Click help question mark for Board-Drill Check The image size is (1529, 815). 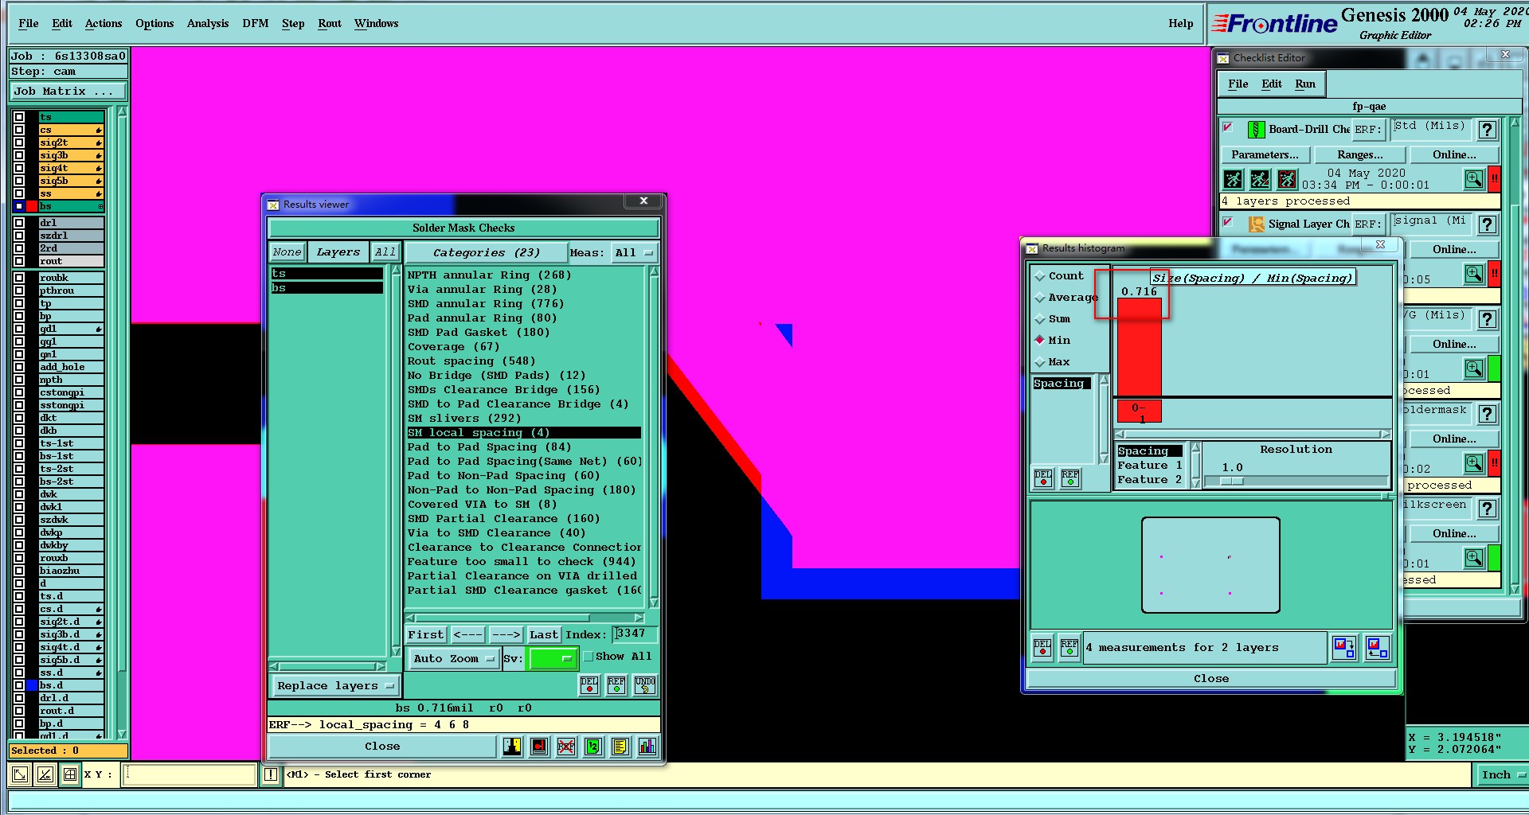(x=1487, y=130)
